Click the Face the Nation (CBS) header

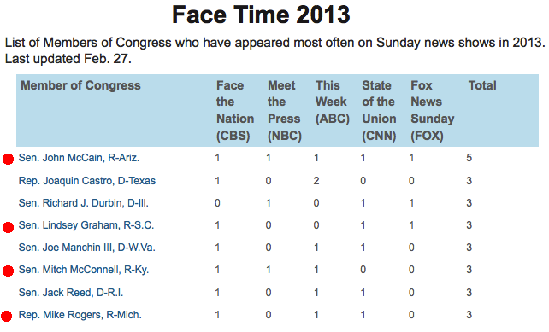tap(235, 110)
